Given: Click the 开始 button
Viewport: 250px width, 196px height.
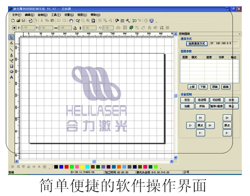Looking at the screenshot, I should coord(202,106).
